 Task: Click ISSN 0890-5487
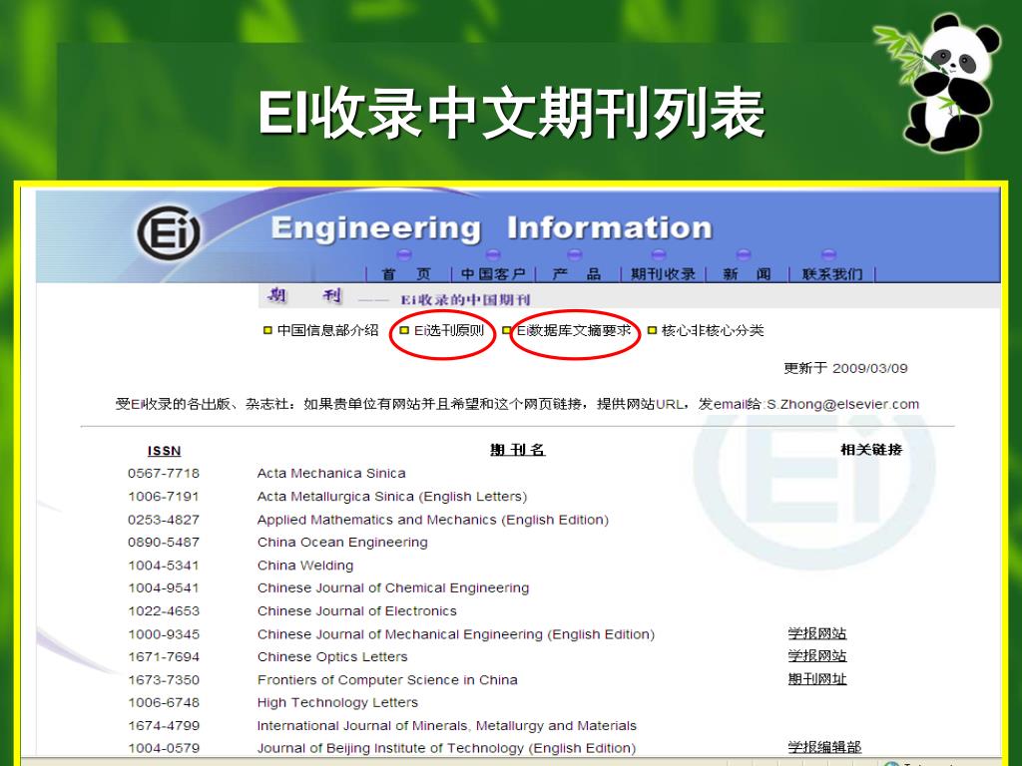click(164, 542)
